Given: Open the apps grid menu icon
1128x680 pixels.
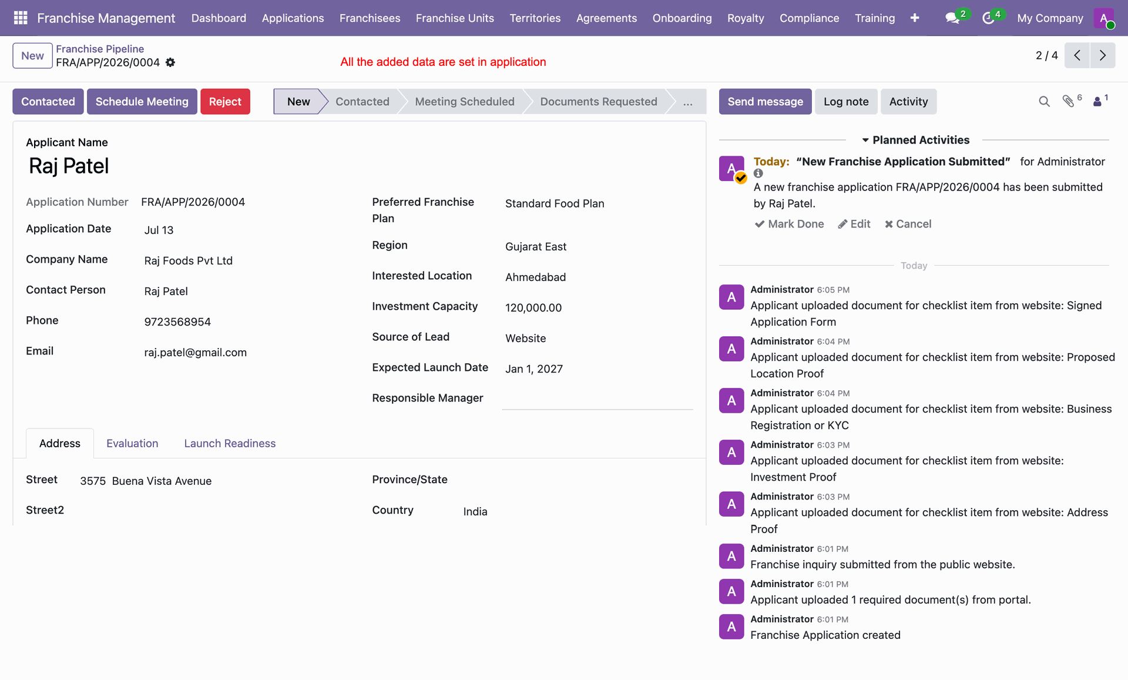Looking at the screenshot, I should coord(21,18).
